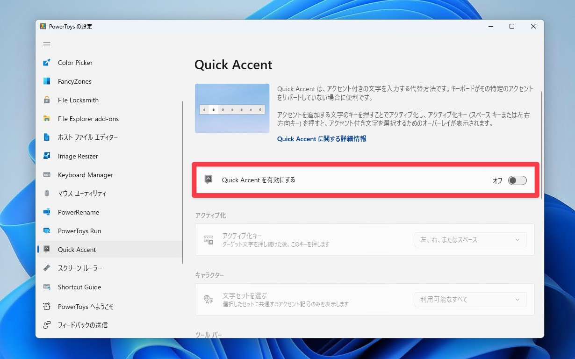Open PowerToys Run settings

pyautogui.click(x=77, y=231)
